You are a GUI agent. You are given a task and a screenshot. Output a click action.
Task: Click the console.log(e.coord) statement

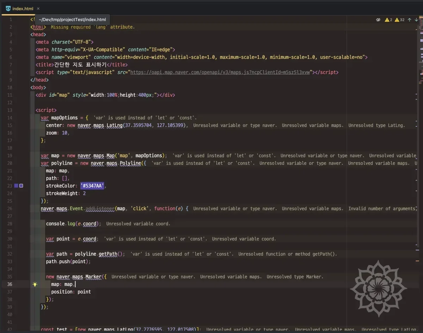click(74, 224)
